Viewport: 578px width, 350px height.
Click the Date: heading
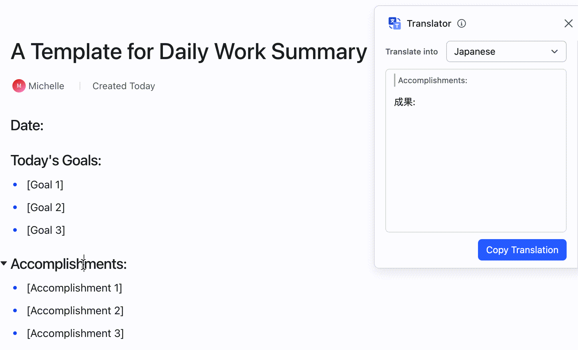point(27,125)
